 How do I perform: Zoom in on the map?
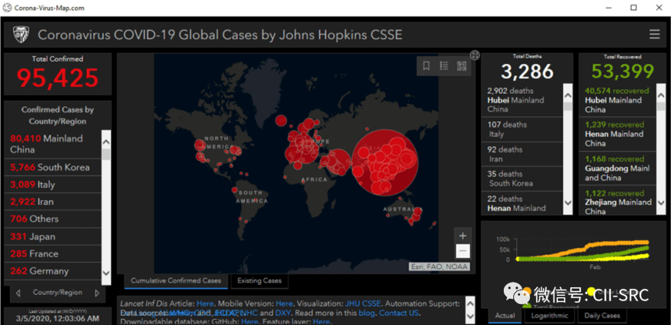coord(463,235)
